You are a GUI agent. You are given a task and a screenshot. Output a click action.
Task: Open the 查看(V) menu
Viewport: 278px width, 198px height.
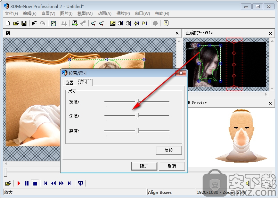click(48, 14)
